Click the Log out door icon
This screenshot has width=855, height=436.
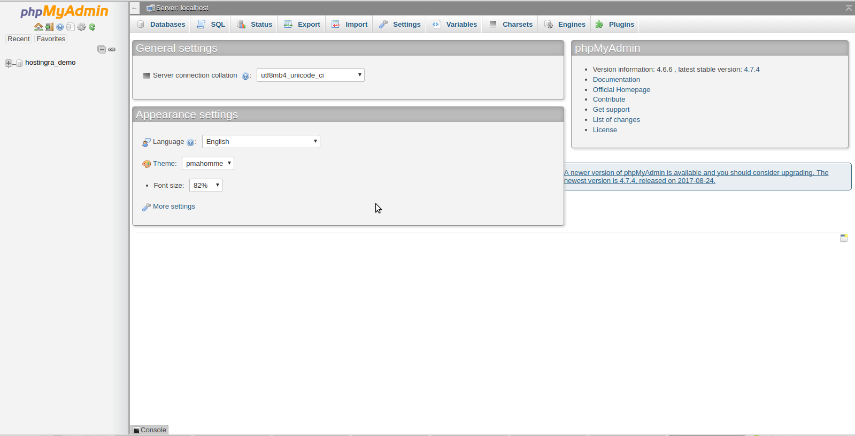coord(49,27)
